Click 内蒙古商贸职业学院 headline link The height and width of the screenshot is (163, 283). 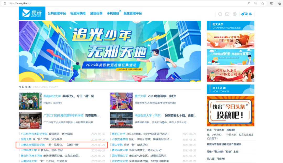33,145
